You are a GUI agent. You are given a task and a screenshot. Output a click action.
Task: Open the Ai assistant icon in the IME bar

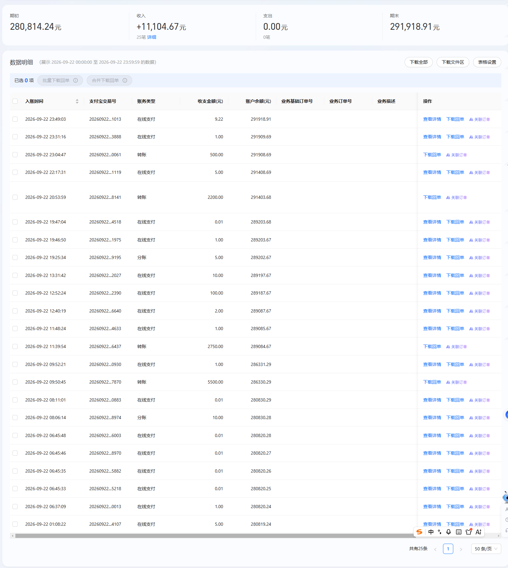479,532
